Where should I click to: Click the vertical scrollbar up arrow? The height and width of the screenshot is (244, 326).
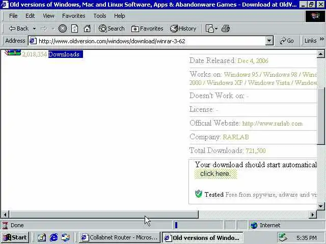pos(321,54)
